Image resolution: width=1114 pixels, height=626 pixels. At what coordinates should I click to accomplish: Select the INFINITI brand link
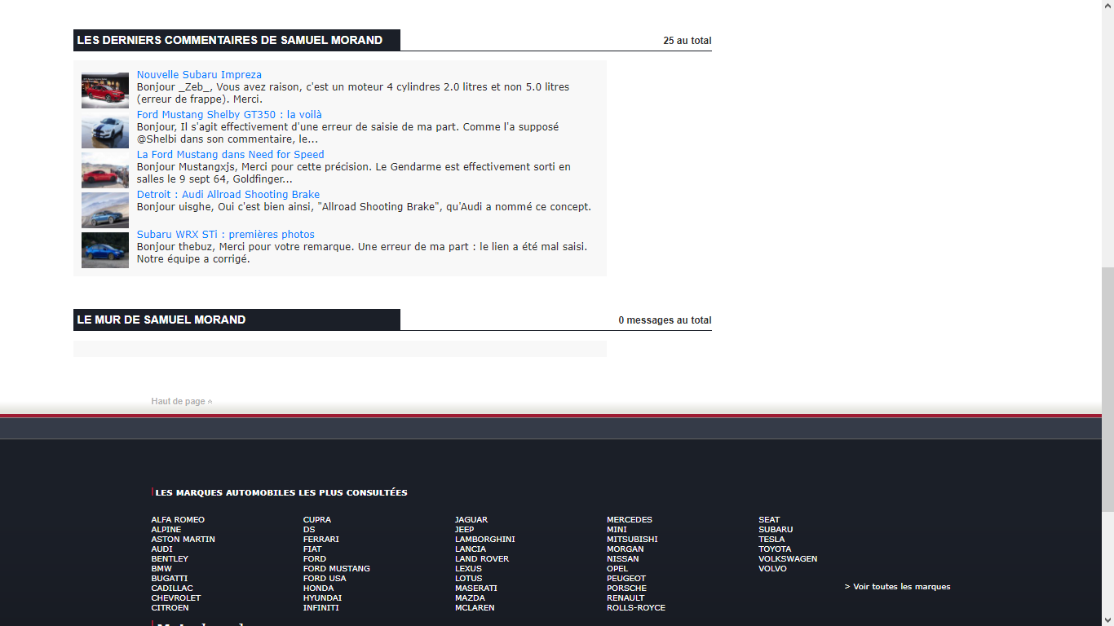coord(321,608)
